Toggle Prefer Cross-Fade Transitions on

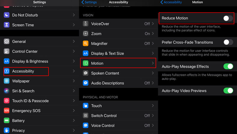point(228,42)
